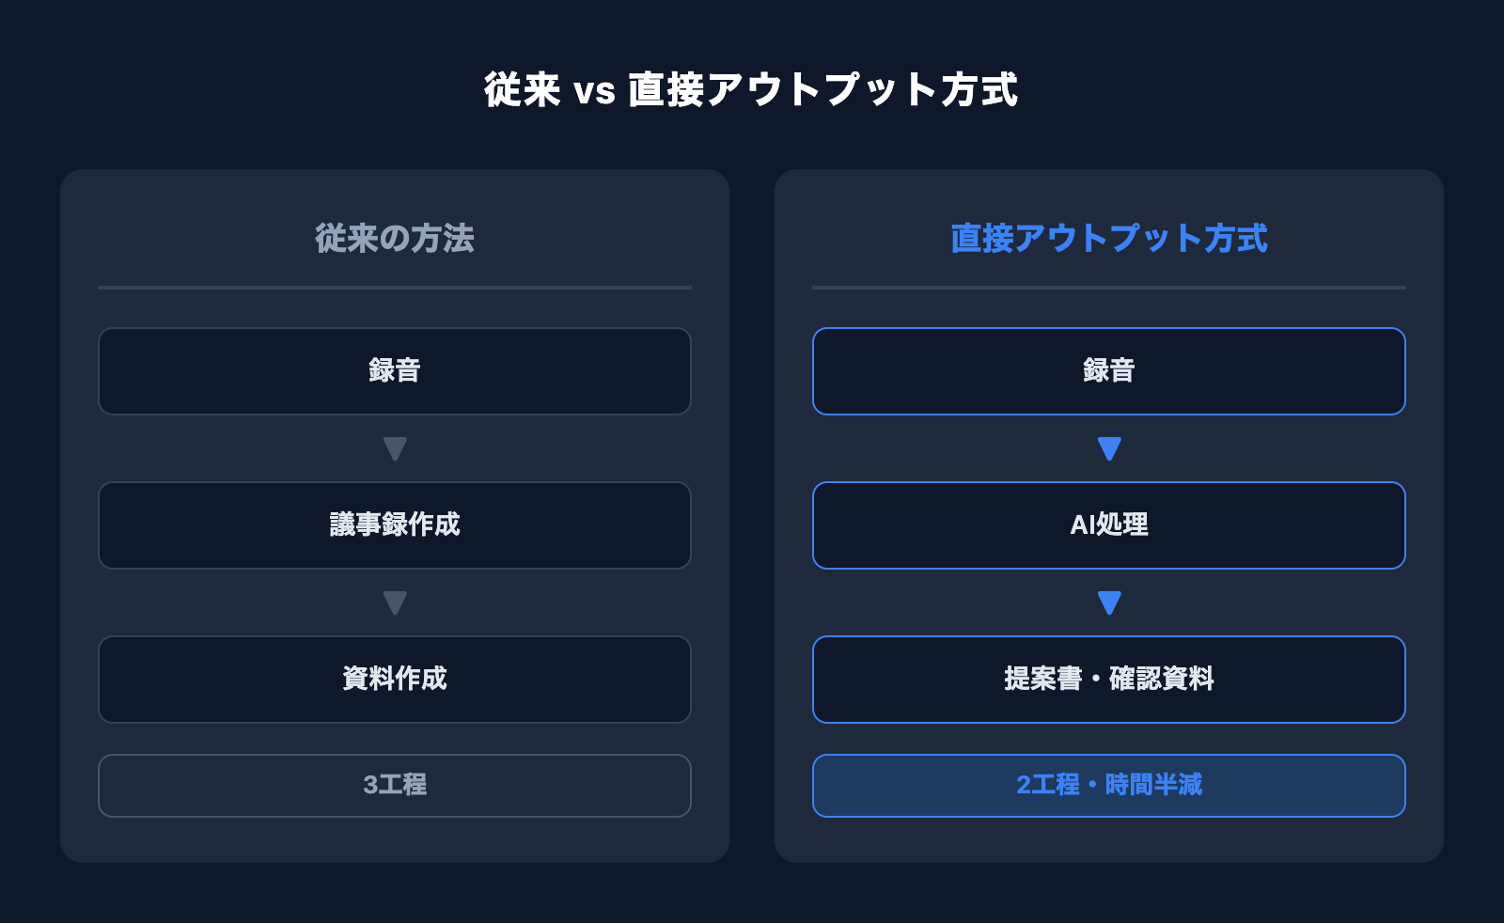Open the 提案書・確認資料 step box
1504x923 pixels.
(x=1109, y=680)
